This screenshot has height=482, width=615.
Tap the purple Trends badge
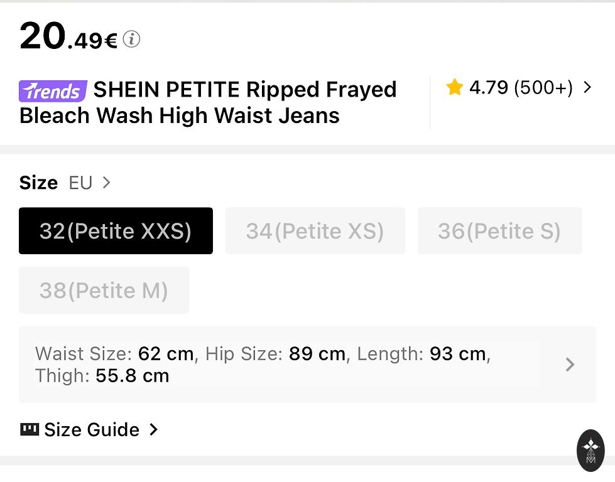53,91
